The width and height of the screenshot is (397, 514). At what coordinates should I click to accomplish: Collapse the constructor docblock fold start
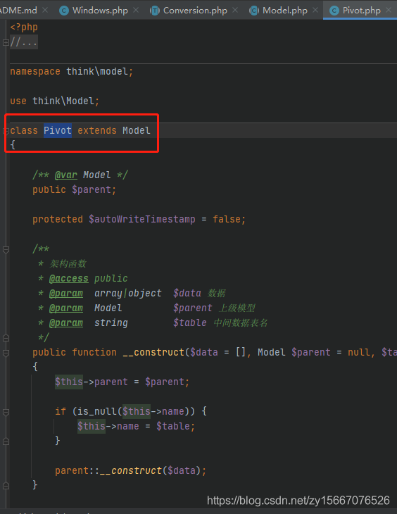click(x=6, y=249)
